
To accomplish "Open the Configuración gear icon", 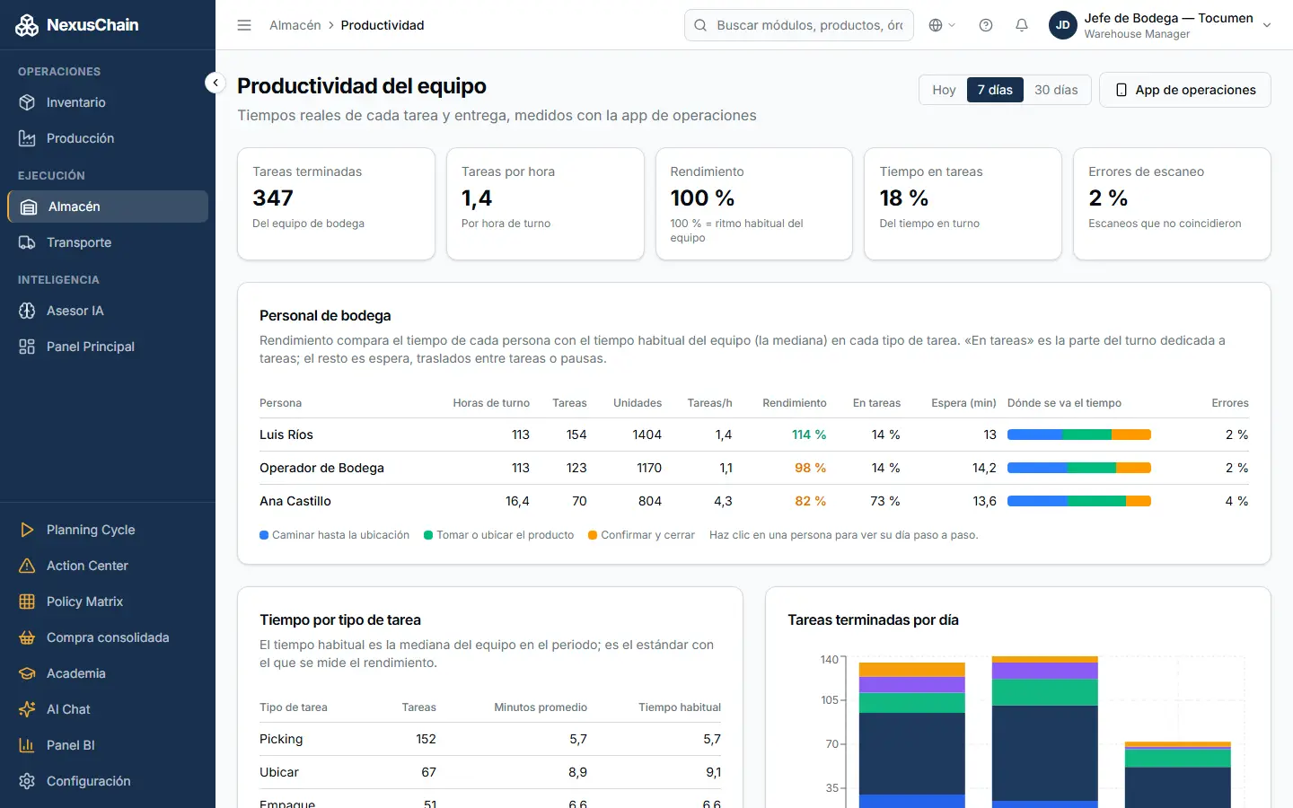I will (27, 781).
